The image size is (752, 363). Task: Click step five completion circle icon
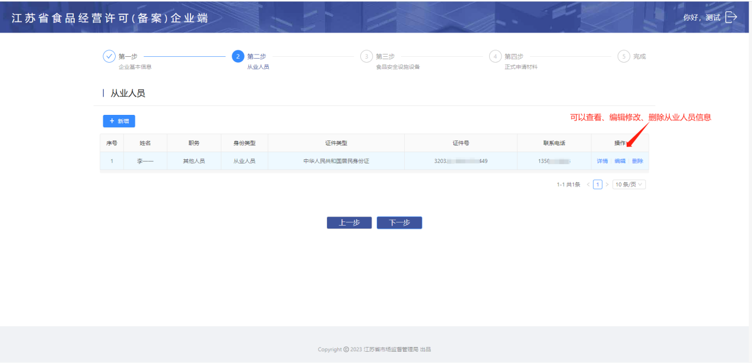[x=624, y=56]
